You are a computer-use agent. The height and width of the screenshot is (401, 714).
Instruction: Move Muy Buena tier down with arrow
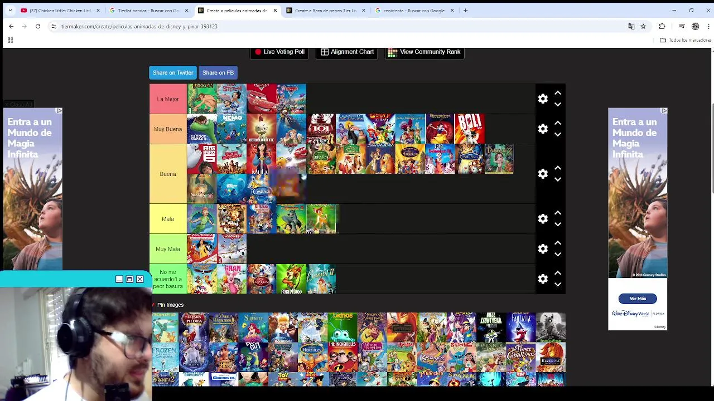pyautogui.click(x=557, y=135)
